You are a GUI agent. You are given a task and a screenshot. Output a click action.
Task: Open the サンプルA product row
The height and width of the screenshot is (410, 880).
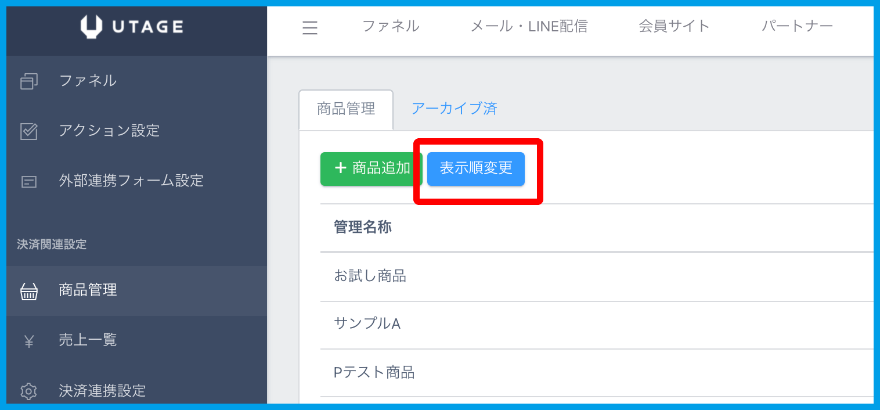[x=367, y=324]
